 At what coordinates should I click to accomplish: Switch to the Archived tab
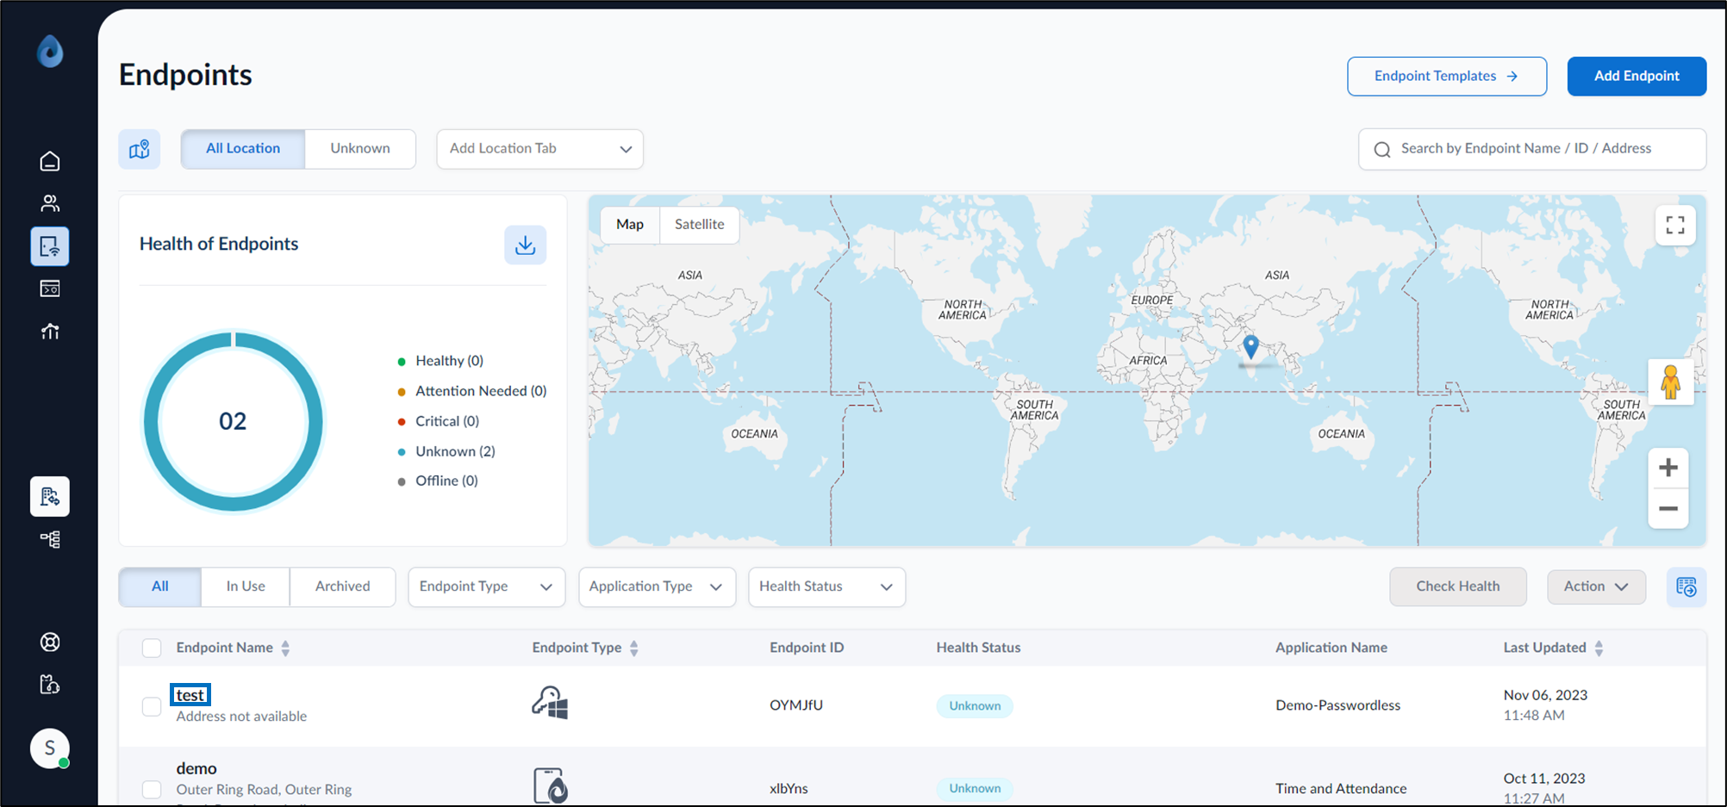point(343,587)
